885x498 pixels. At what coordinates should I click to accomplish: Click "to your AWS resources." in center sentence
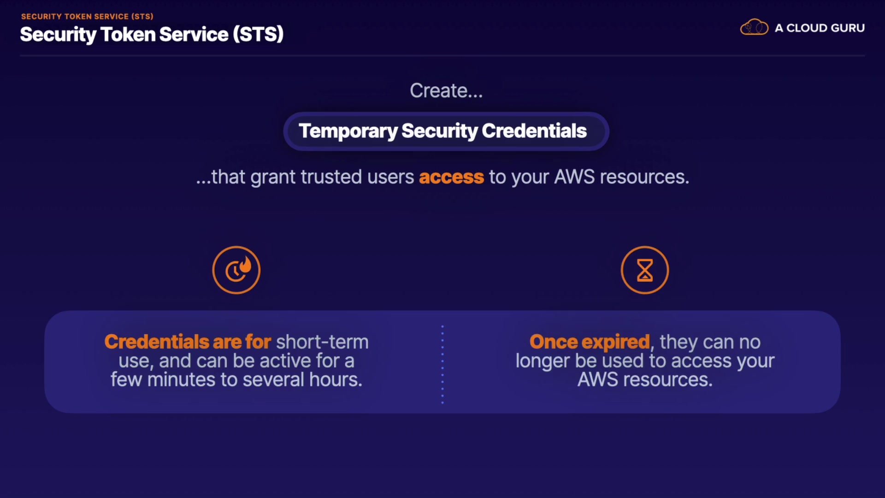click(589, 177)
